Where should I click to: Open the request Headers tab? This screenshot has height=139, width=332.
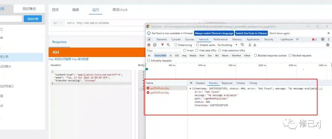[x=200, y=83]
